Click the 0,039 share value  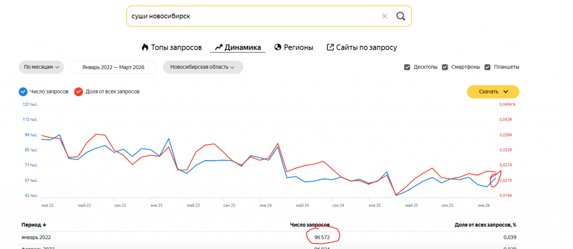click(510, 237)
